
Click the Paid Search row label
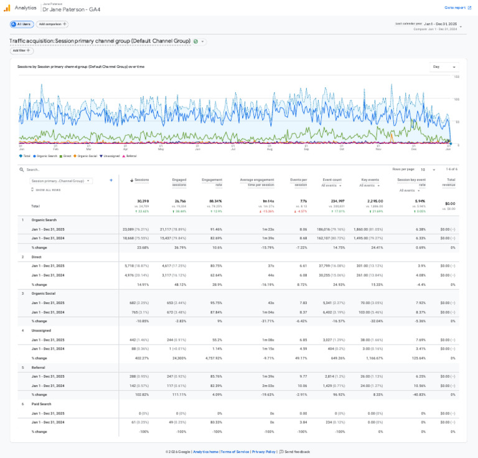coord(42,404)
